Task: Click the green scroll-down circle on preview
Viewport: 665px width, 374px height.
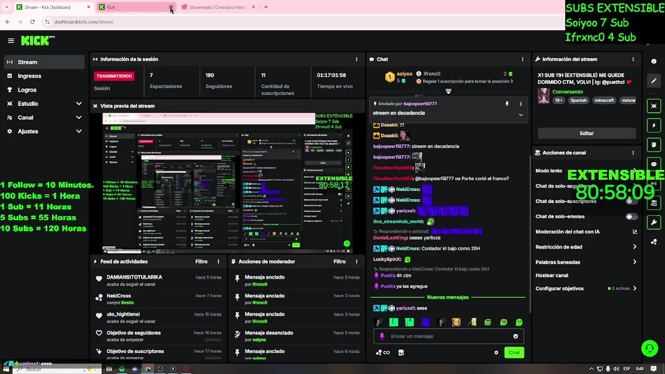Action: click(347, 243)
